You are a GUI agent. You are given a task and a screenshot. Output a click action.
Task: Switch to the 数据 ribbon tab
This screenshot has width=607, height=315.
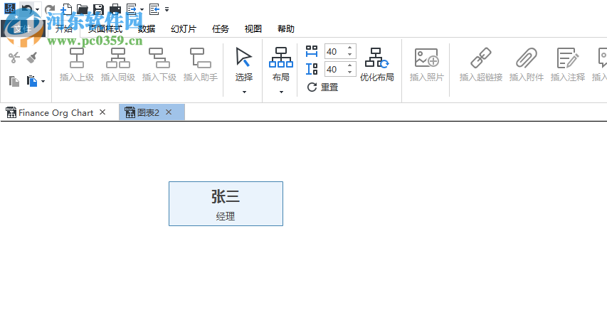(x=147, y=28)
